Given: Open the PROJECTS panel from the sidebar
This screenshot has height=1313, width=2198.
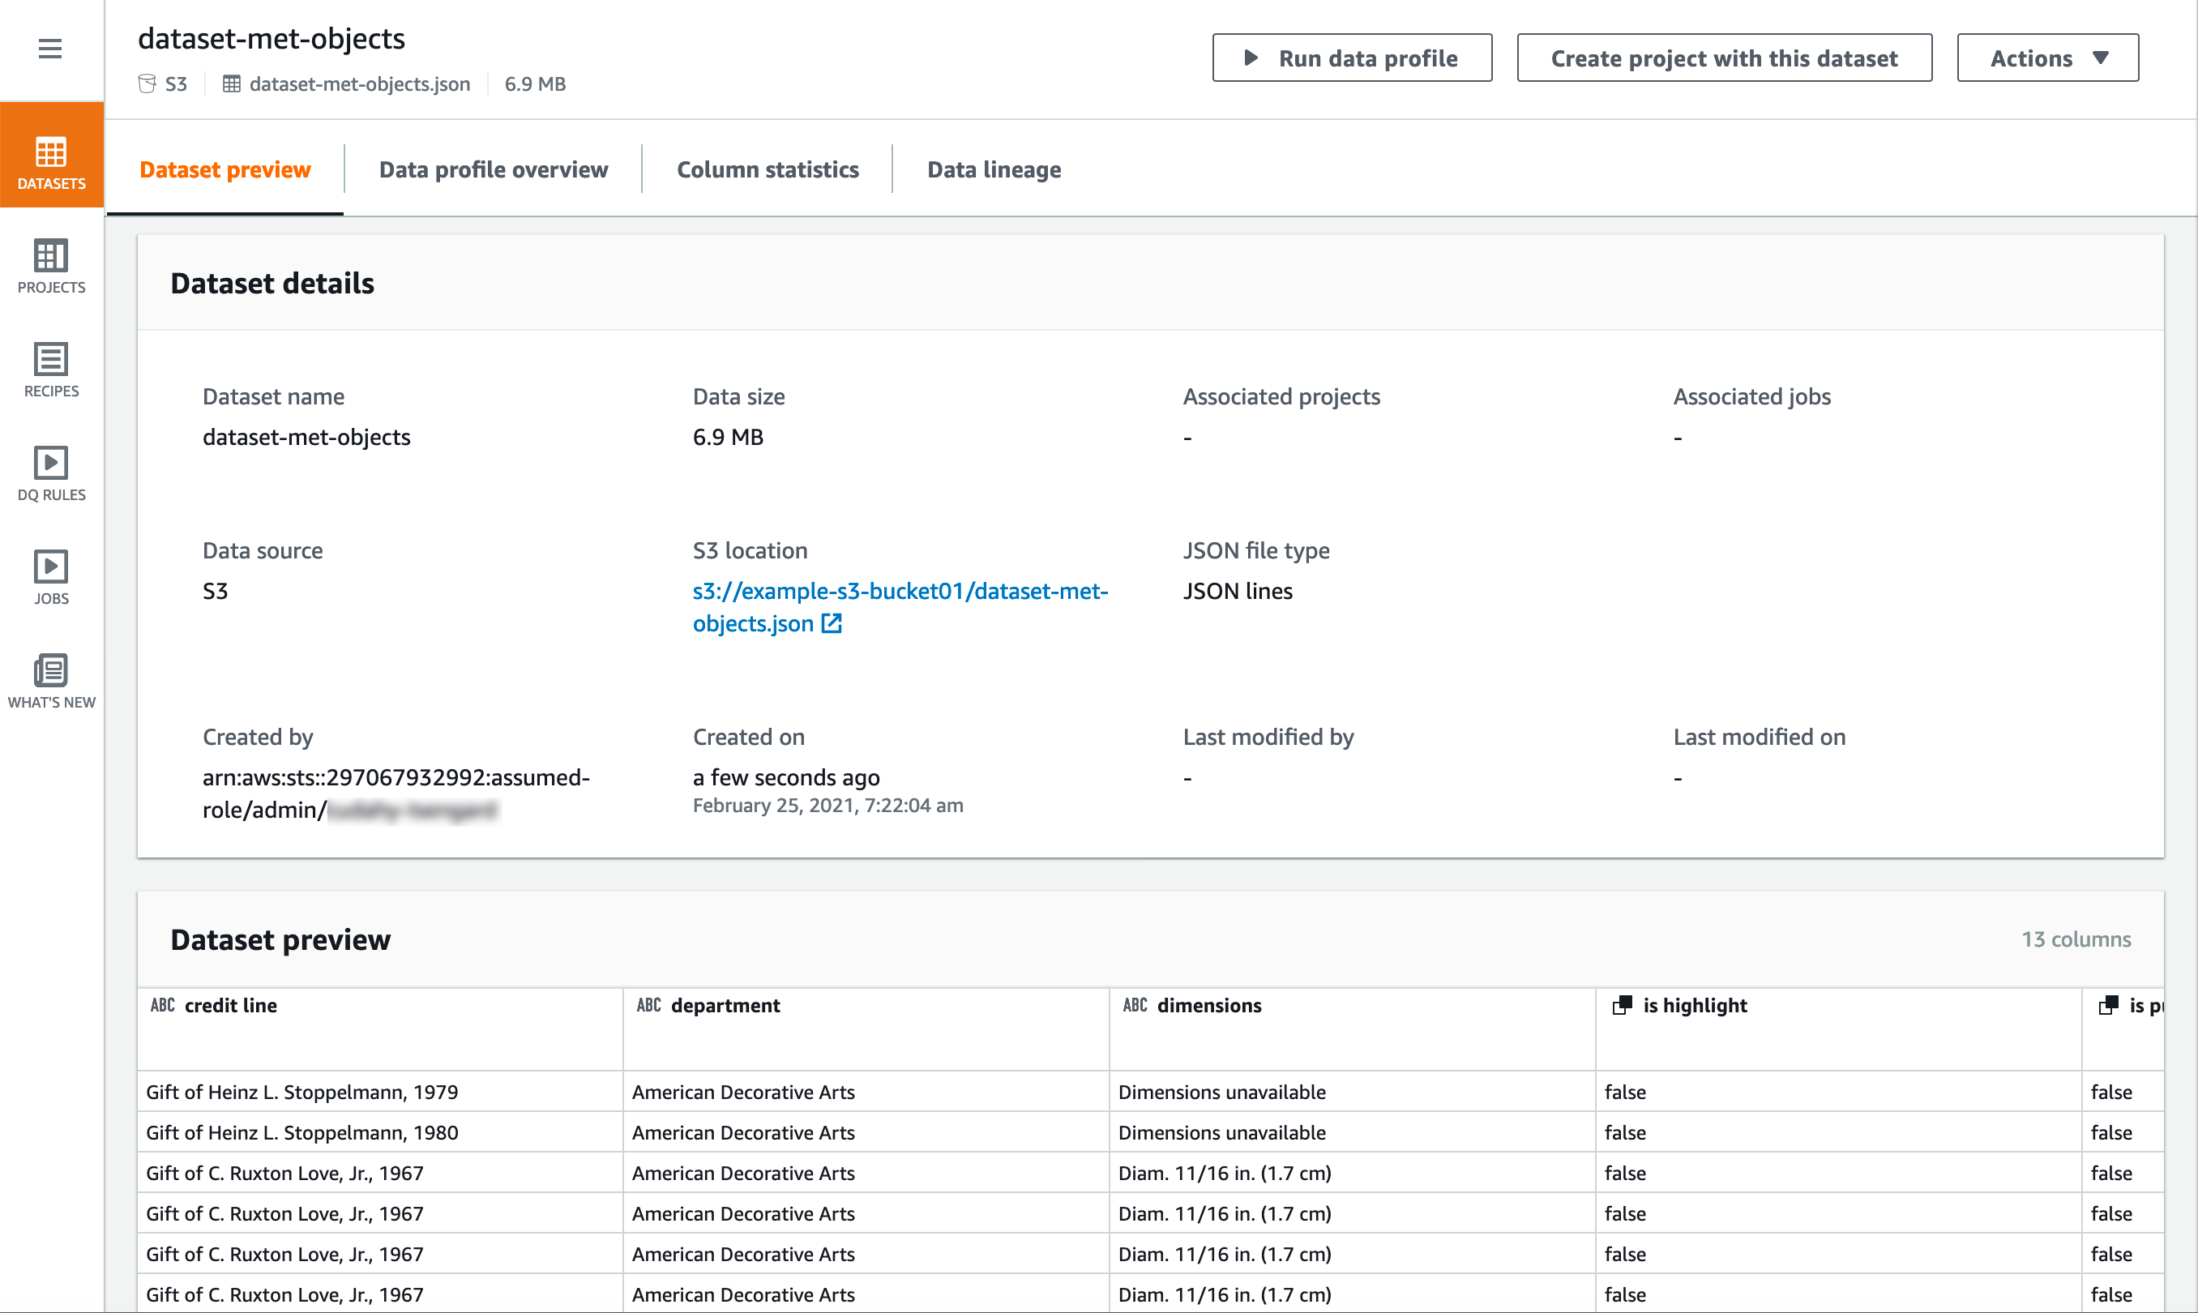Looking at the screenshot, I should [x=50, y=265].
